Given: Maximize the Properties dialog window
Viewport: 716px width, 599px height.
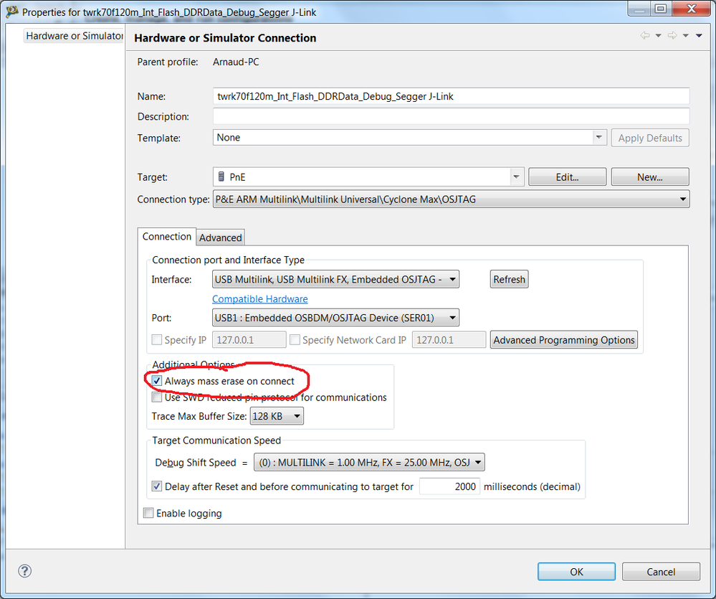Looking at the screenshot, I should point(660,8).
